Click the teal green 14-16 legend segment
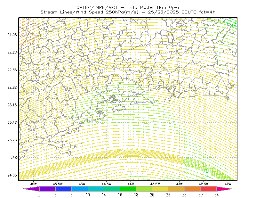The width and height of the screenshot is (256, 198). click(112, 189)
